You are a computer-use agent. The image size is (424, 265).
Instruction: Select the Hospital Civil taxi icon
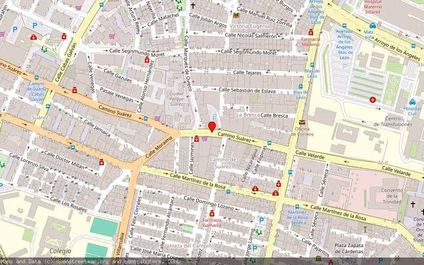click(x=413, y=102)
